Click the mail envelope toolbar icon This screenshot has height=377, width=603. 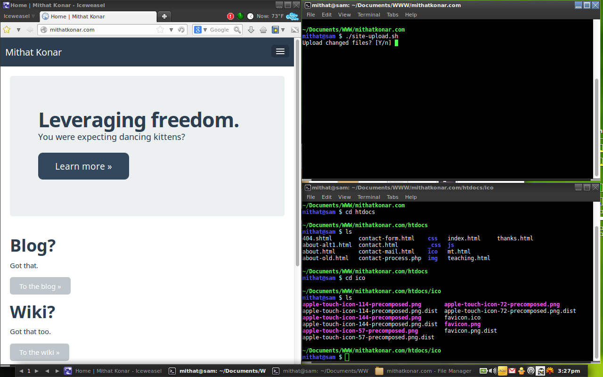(294, 30)
